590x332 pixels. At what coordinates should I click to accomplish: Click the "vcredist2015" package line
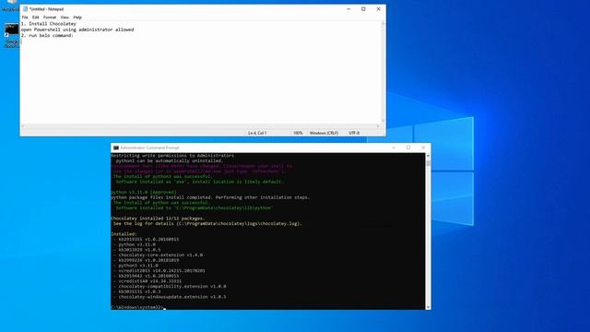(x=162, y=270)
